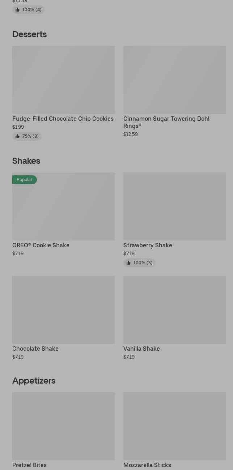Click the thumbs-up icon beside 75% (8)
The image size is (233, 470).
(17, 136)
